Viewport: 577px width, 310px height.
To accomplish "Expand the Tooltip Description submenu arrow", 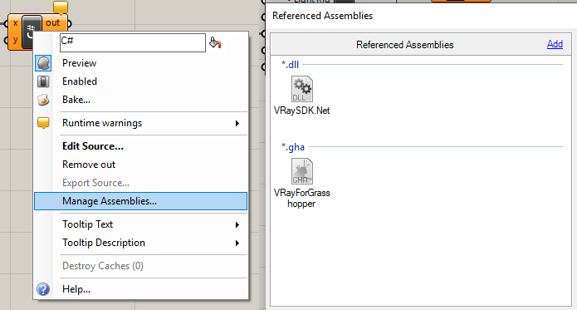I will coord(237,243).
